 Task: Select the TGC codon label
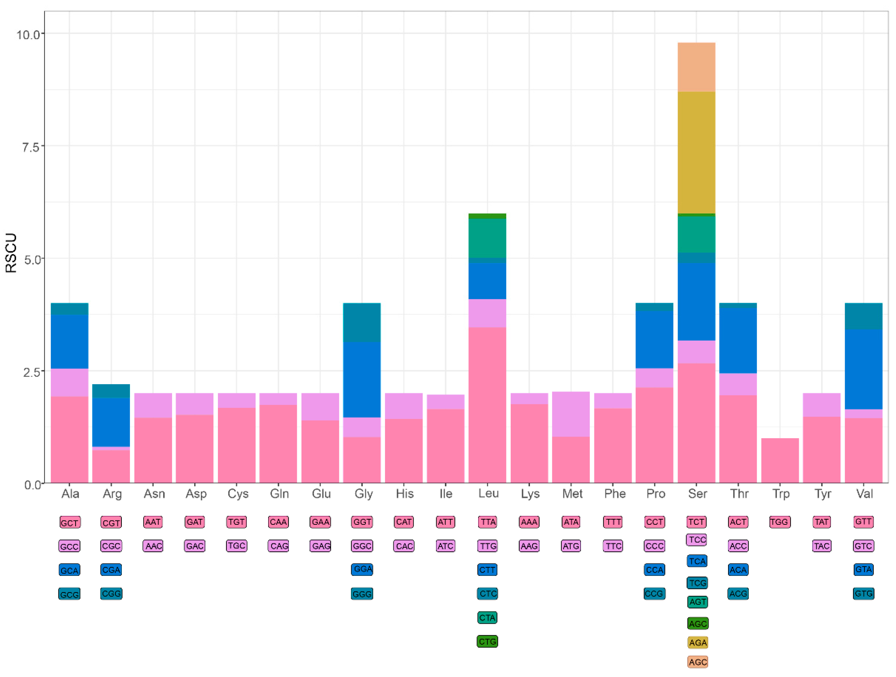[x=237, y=546]
